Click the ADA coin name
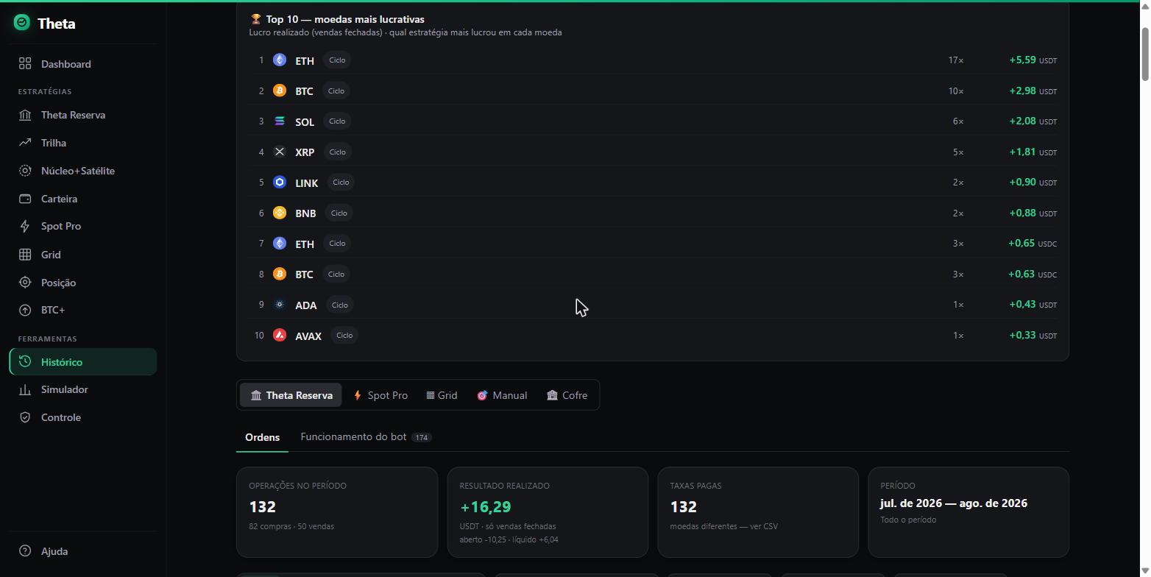 305,305
